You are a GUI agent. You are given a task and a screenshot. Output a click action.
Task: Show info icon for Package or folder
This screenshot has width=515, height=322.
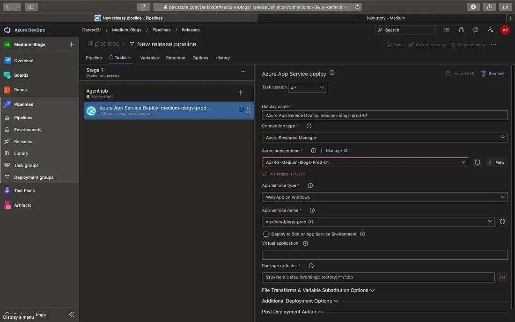pos(311,266)
